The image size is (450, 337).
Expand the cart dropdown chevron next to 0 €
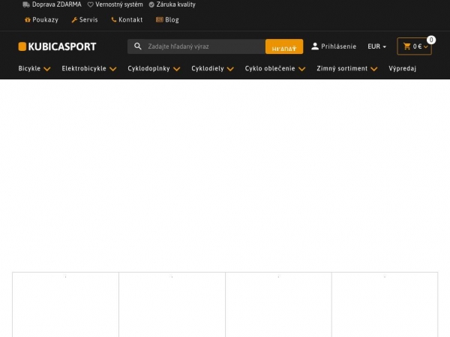coord(425,46)
